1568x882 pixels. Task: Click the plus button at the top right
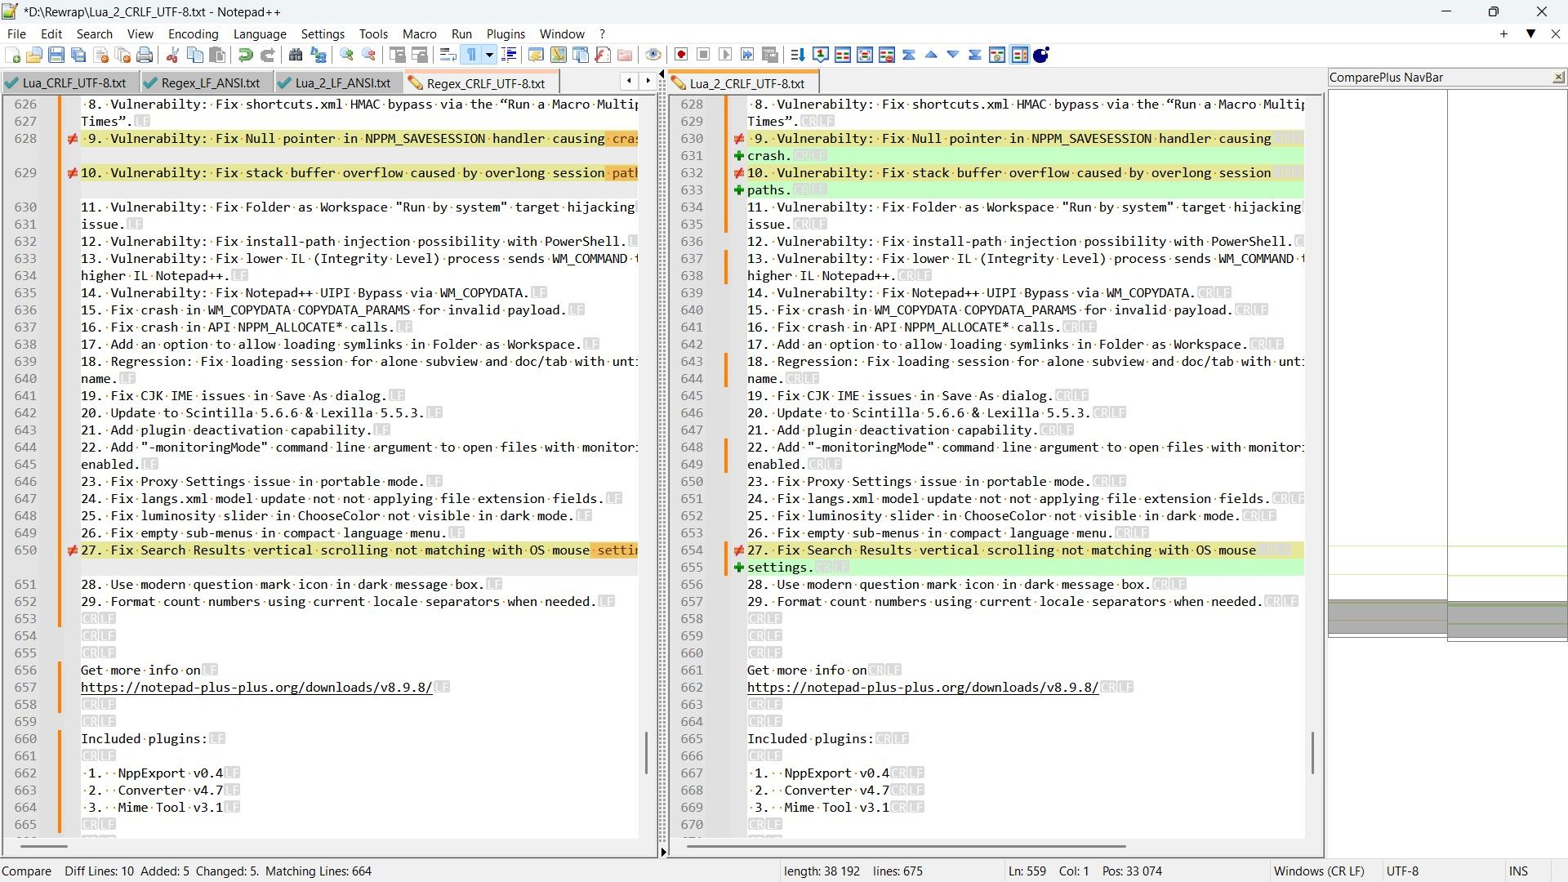click(1503, 34)
